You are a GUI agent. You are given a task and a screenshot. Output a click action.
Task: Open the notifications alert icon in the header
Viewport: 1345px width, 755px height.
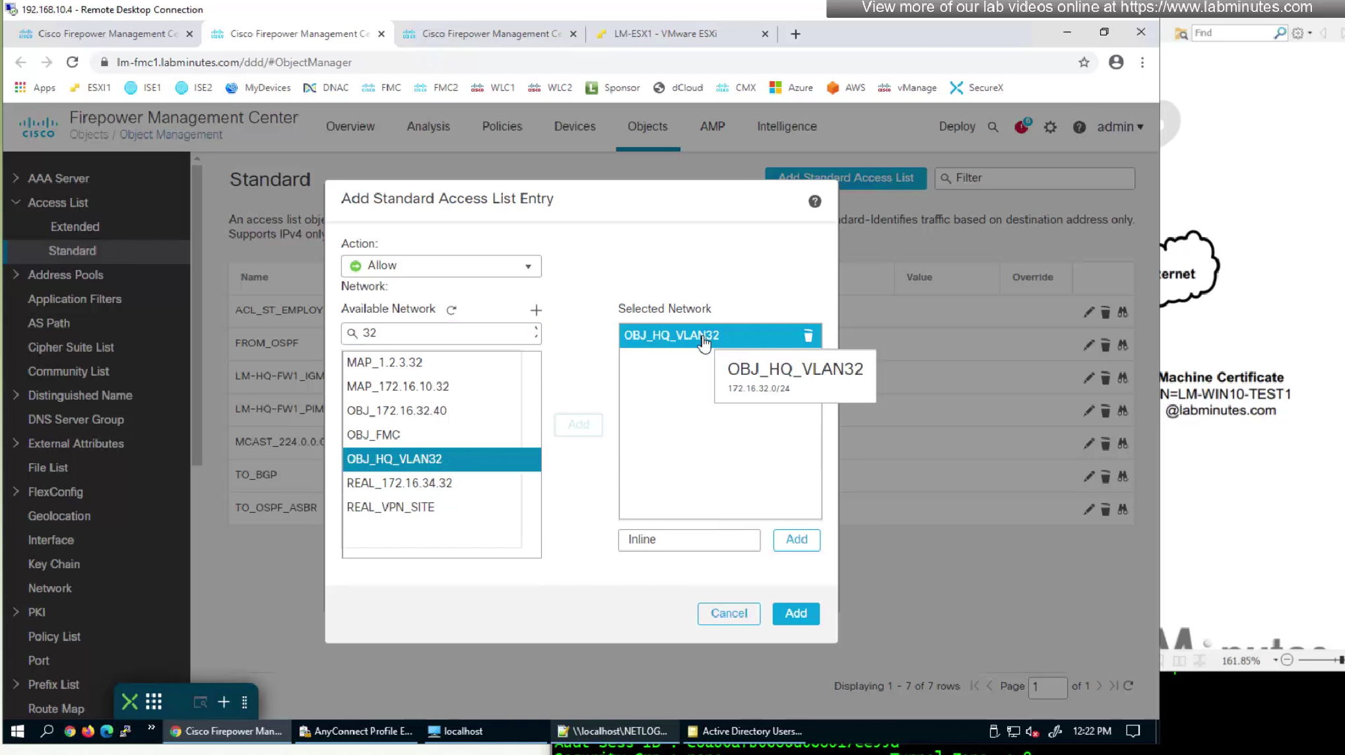click(1021, 127)
